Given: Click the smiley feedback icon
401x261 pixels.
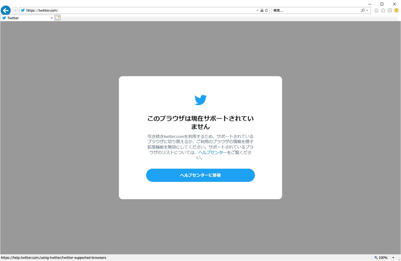Looking at the screenshot, I should click(x=397, y=10).
